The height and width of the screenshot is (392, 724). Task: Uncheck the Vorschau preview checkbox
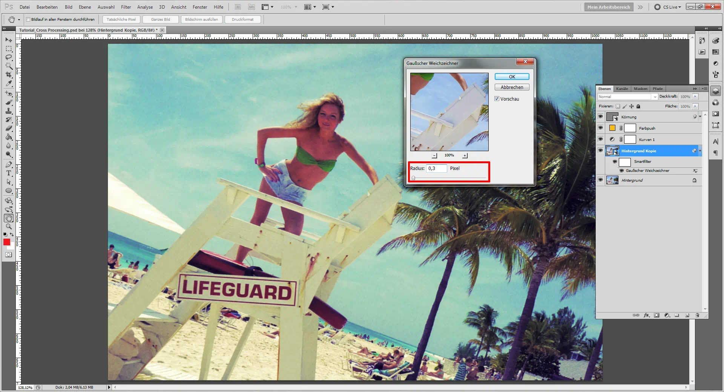pyautogui.click(x=497, y=99)
